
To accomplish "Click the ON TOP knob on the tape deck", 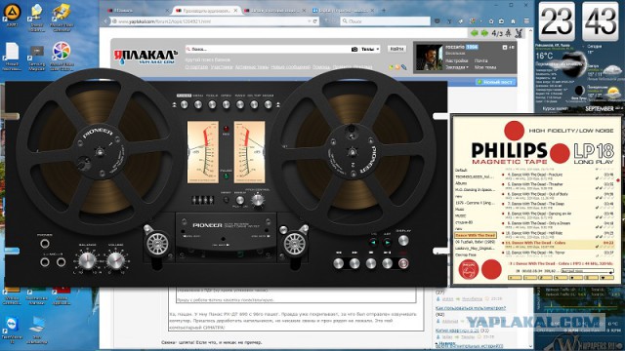I will pos(254,104).
